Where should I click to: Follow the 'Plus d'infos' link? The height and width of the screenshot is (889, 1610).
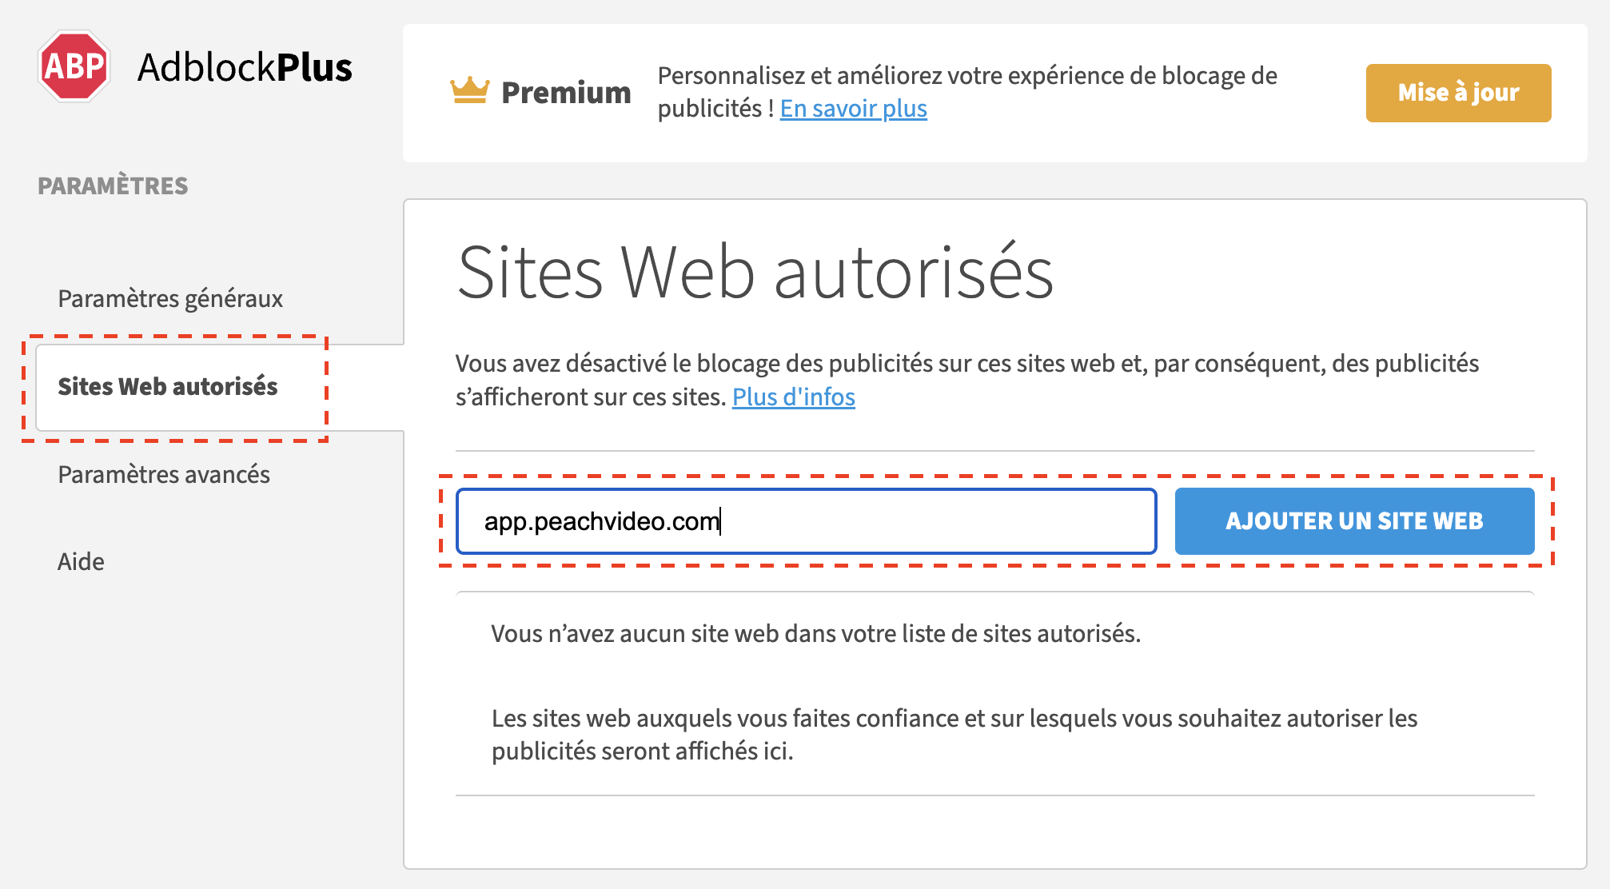point(793,397)
